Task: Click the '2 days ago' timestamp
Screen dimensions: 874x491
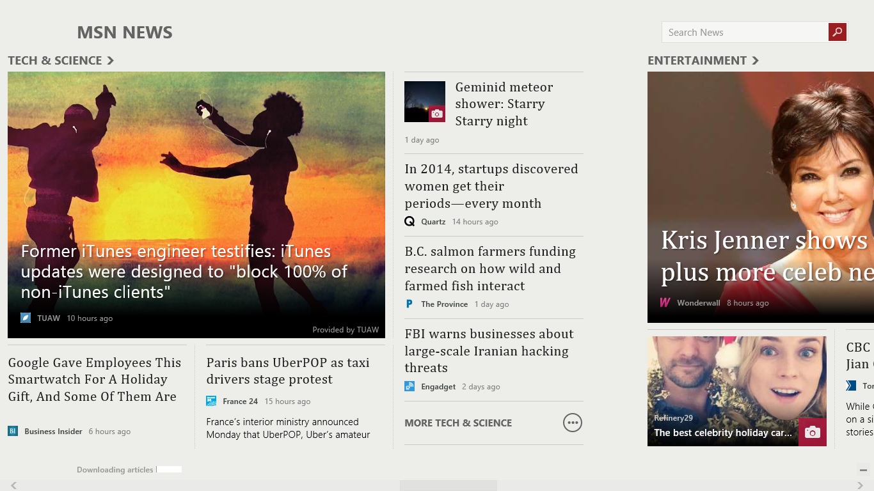Action: click(481, 387)
